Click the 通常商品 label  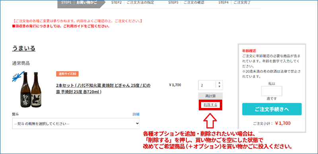click(x=21, y=63)
